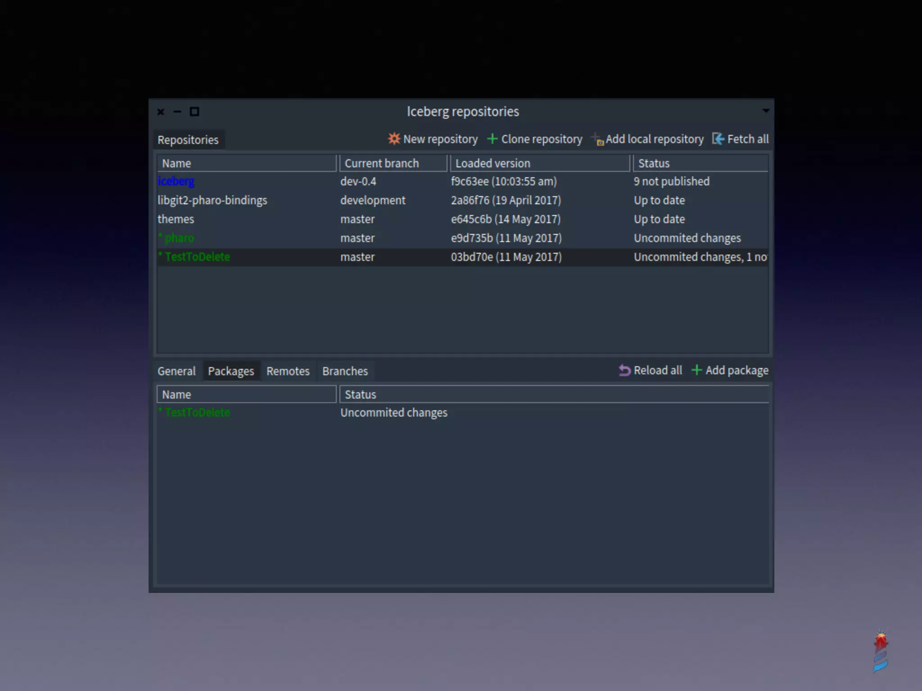The height and width of the screenshot is (691, 922).
Task: Click the Pharo lighthouse logo icon
Action: (x=881, y=651)
